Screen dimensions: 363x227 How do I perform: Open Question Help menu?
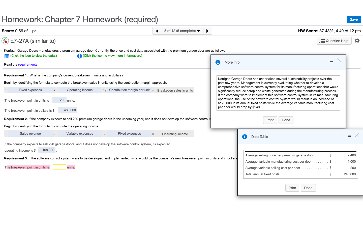point(334,41)
